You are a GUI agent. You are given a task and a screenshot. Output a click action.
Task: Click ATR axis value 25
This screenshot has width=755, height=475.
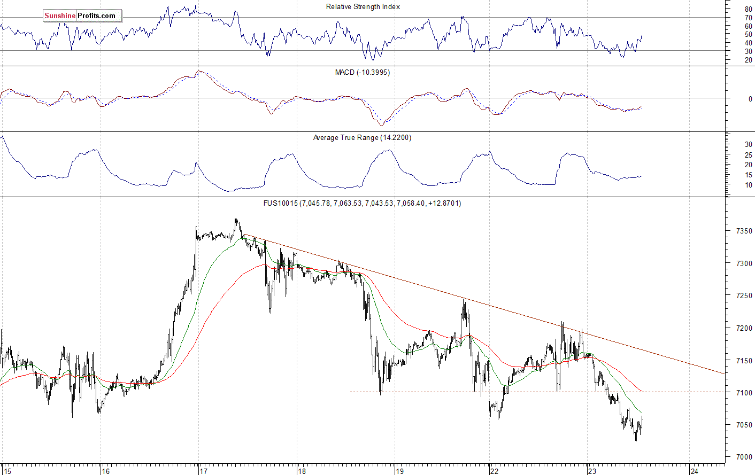coord(749,155)
